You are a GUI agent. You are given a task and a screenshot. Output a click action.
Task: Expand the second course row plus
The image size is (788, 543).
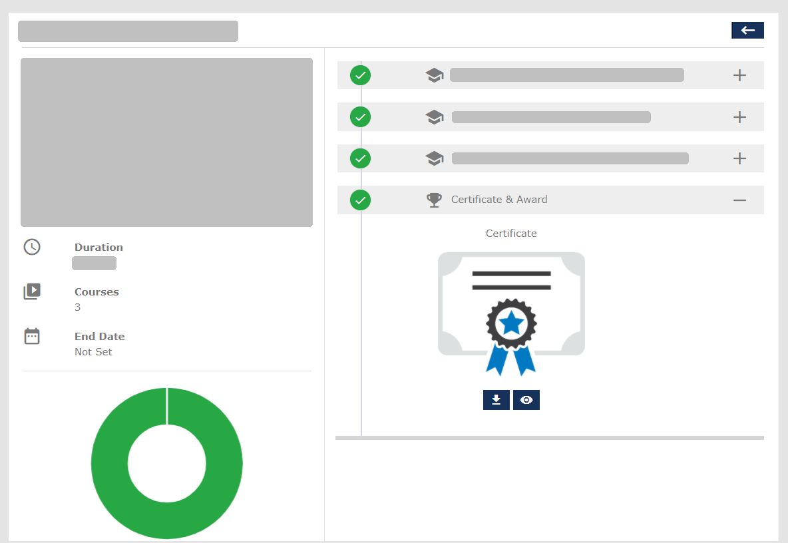coord(739,117)
